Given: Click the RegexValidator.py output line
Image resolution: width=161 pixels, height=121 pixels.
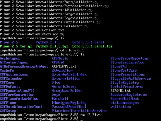Looking at the screenshot, I should pyautogui.click(x=49, y=18).
